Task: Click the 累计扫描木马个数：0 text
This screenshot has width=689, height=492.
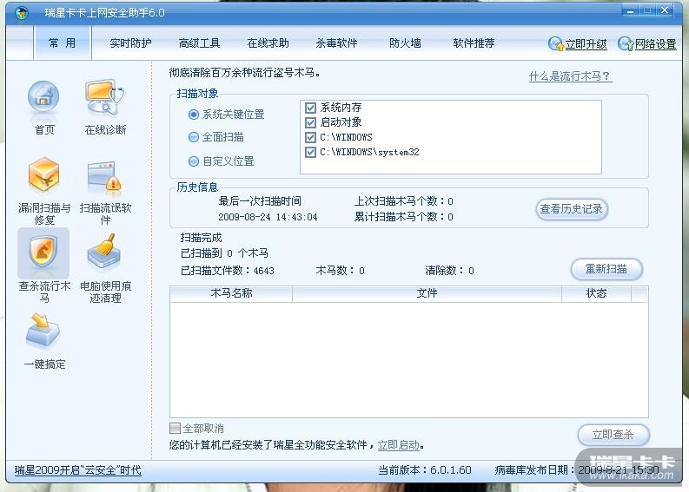Action: 403,217
